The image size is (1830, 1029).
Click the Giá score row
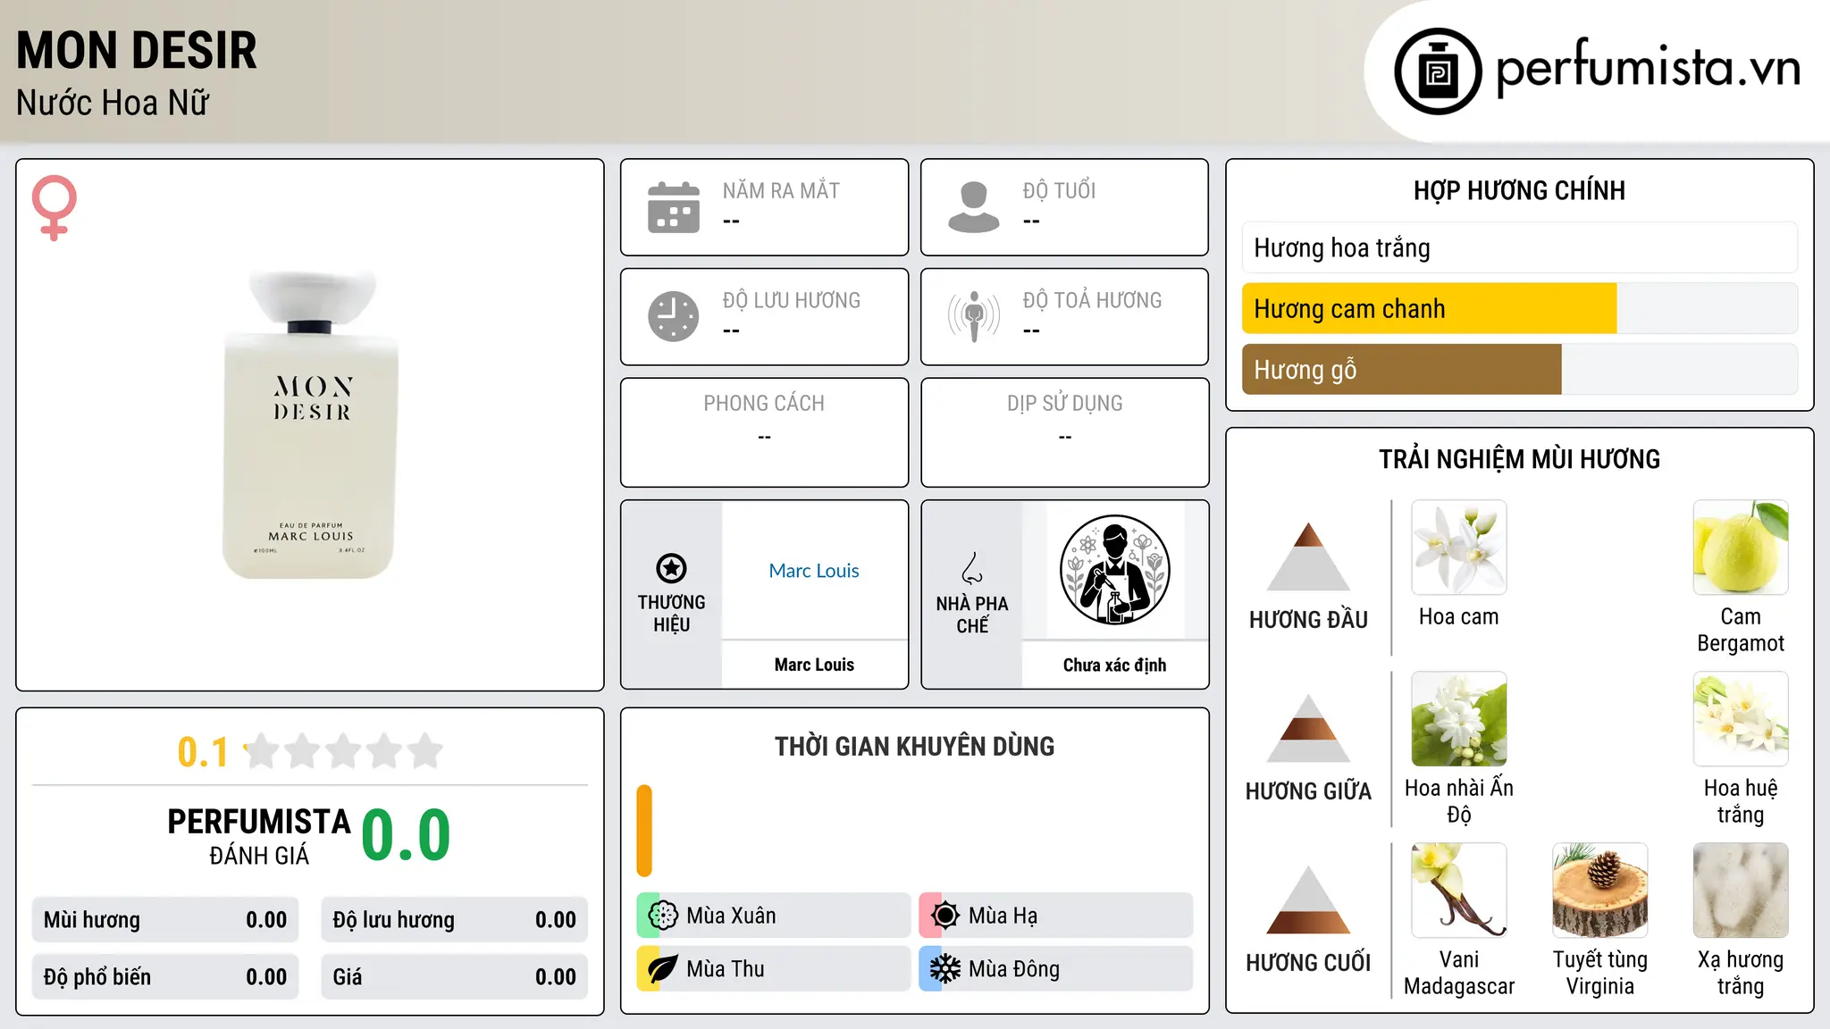(455, 977)
